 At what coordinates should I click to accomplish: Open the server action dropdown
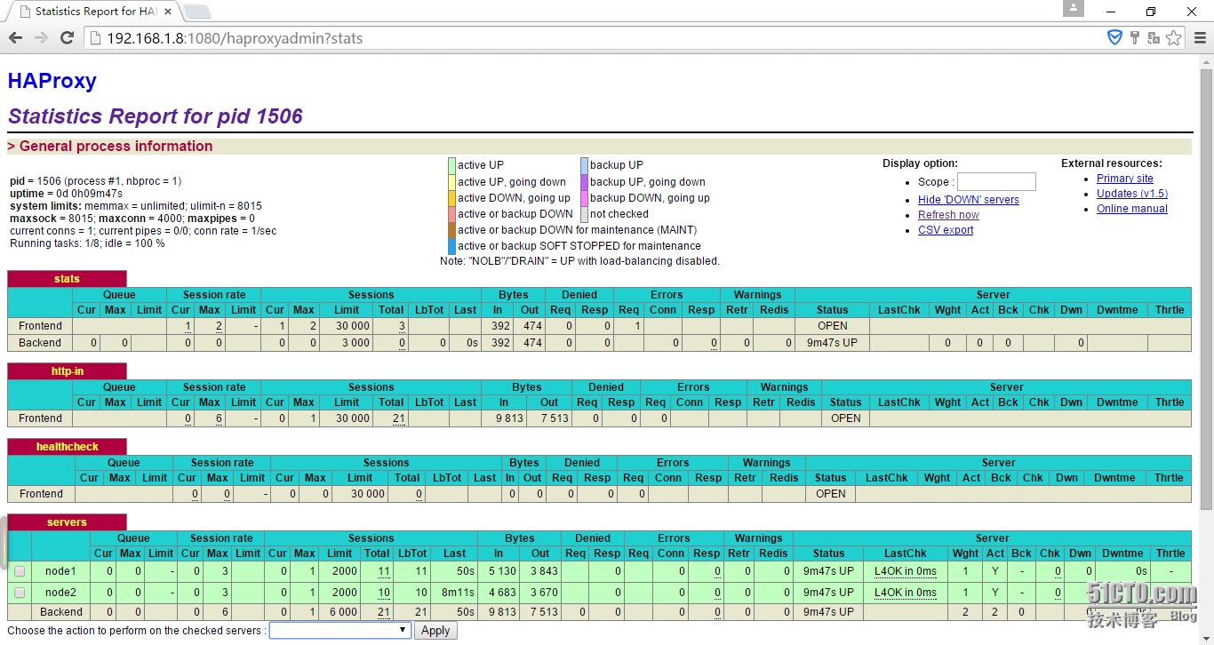pyautogui.click(x=339, y=630)
